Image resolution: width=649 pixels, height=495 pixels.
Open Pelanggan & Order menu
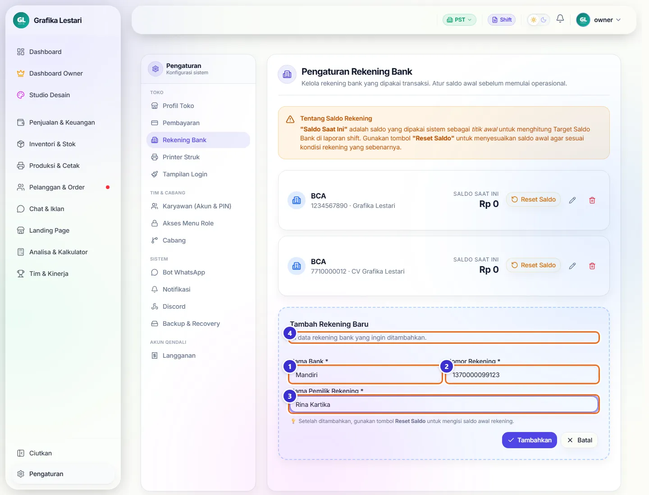tap(63, 187)
